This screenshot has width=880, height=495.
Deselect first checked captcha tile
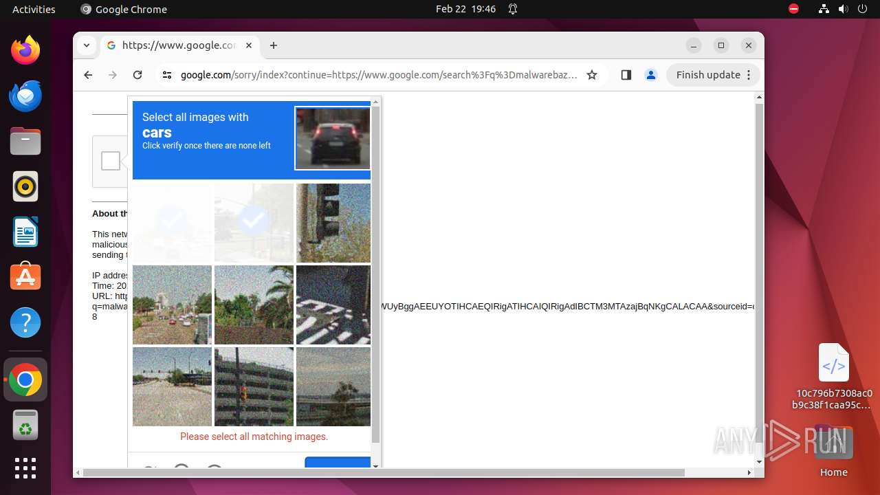click(172, 223)
